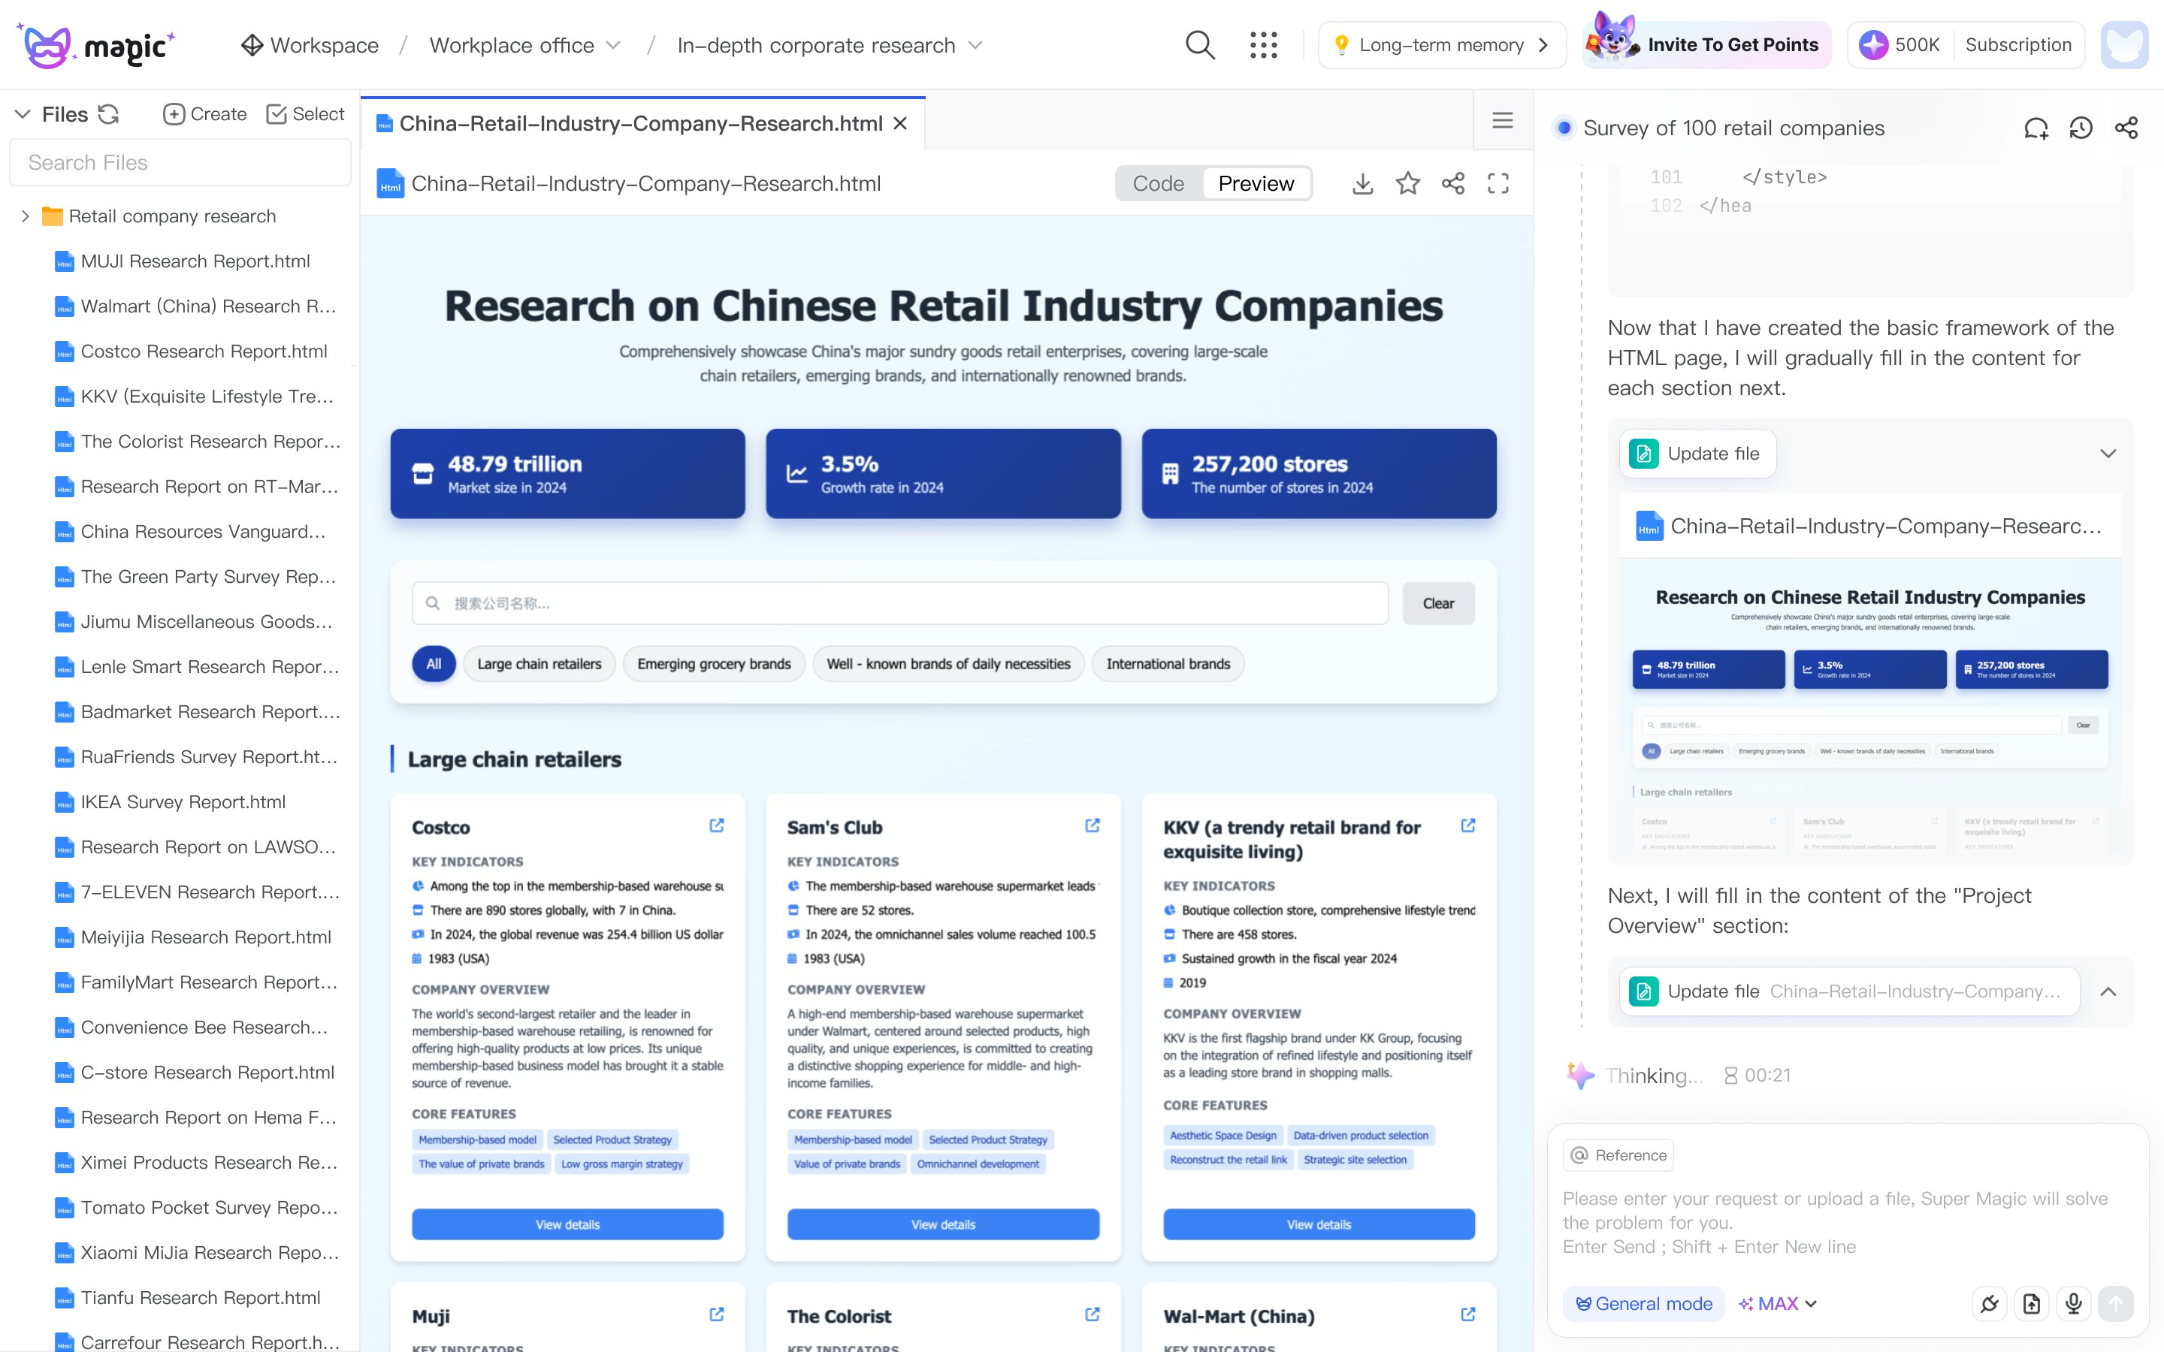
Task: Open the apps grid menu
Action: click(x=1262, y=45)
